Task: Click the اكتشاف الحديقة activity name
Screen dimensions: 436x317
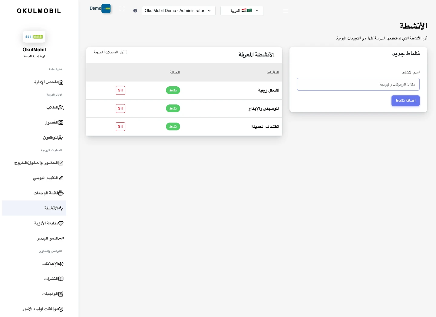Action: 265,126
